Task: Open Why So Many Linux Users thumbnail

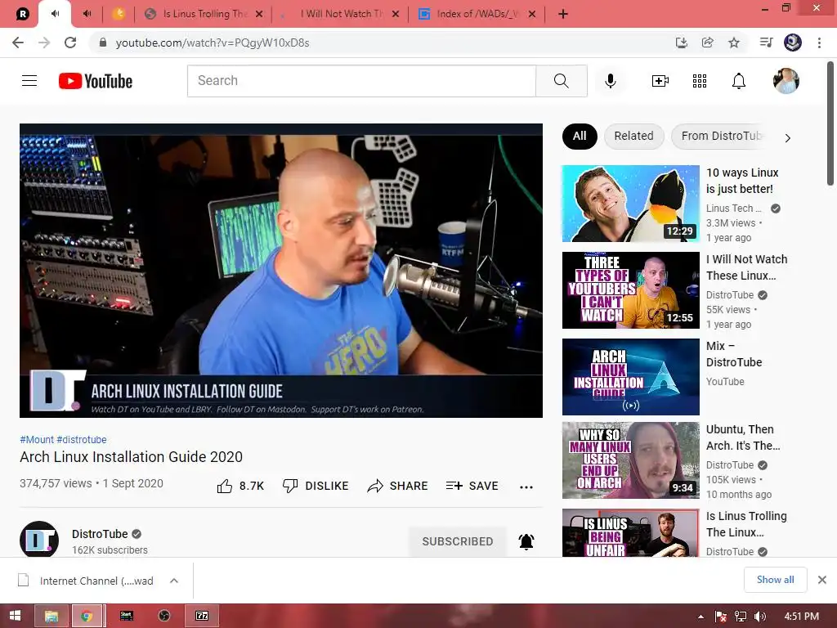Action: (630, 460)
